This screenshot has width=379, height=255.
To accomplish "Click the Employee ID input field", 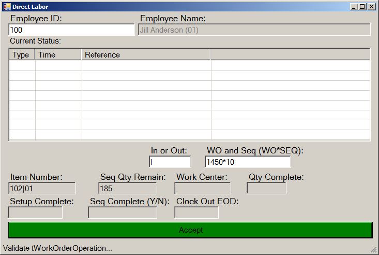I will point(71,30).
